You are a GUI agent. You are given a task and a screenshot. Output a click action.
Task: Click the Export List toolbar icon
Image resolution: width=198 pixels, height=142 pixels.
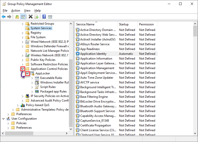click(x=36, y=17)
